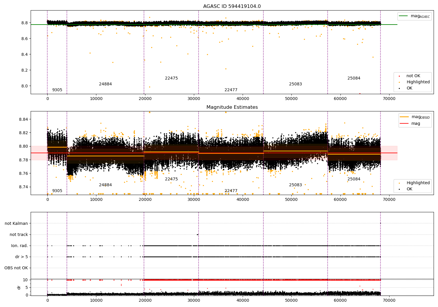Viewport: 438px width, 307px height.
Task: Click obsid label 25083 in Magnitude Estimates plot
Action: (x=296, y=185)
